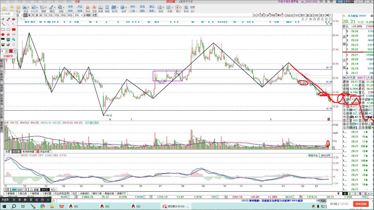The height and width of the screenshot is (210, 374).
Task: Switch chart to 60分 period
Action: [70, 16]
